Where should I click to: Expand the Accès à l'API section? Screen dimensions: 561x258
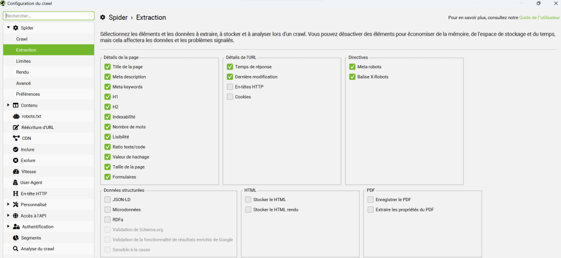8,215
